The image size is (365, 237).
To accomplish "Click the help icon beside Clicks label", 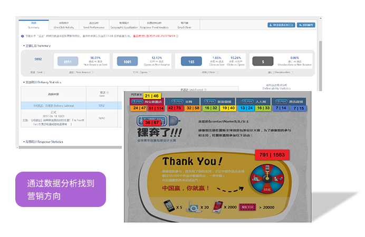I will pyautogui.click(x=217, y=73).
